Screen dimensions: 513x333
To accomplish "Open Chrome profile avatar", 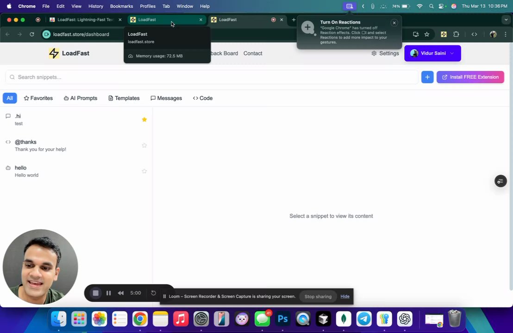I will point(493,34).
